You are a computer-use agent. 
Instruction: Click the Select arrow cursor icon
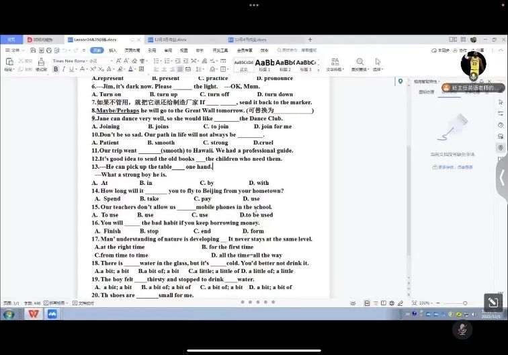click(x=378, y=62)
